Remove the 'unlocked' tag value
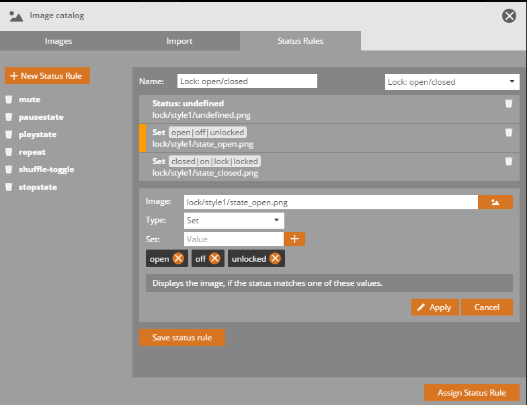 [x=276, y=259]
